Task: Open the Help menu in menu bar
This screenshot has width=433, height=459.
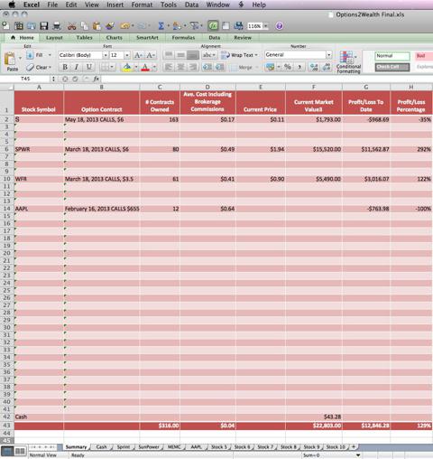Action: pos(259,5)
